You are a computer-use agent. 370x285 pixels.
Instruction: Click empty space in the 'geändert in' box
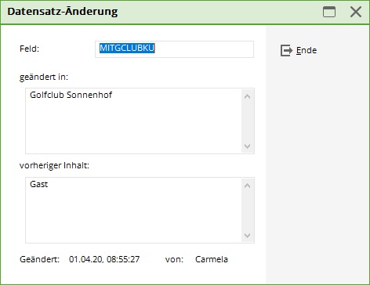coord(133,127)
